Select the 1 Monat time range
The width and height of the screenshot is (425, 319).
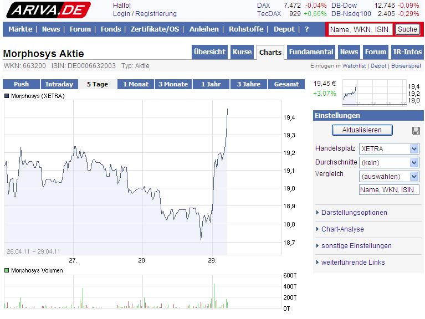coord(136,84)
